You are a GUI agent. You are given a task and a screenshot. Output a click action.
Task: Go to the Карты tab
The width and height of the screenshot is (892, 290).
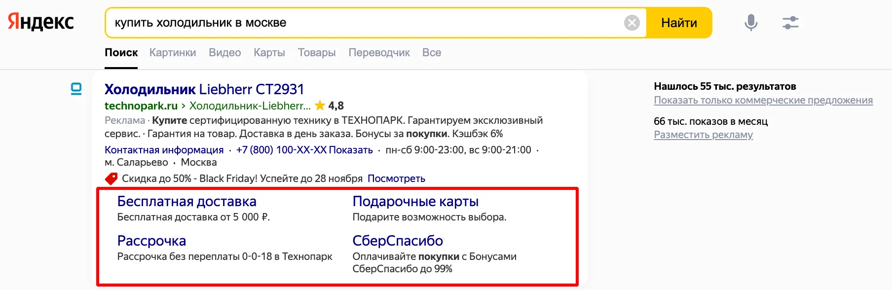tap(269, 53)
